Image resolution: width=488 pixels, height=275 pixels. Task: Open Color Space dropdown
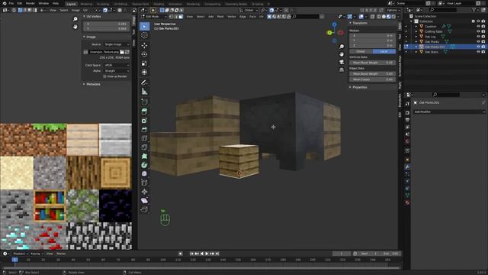click(x=117, y=65)
